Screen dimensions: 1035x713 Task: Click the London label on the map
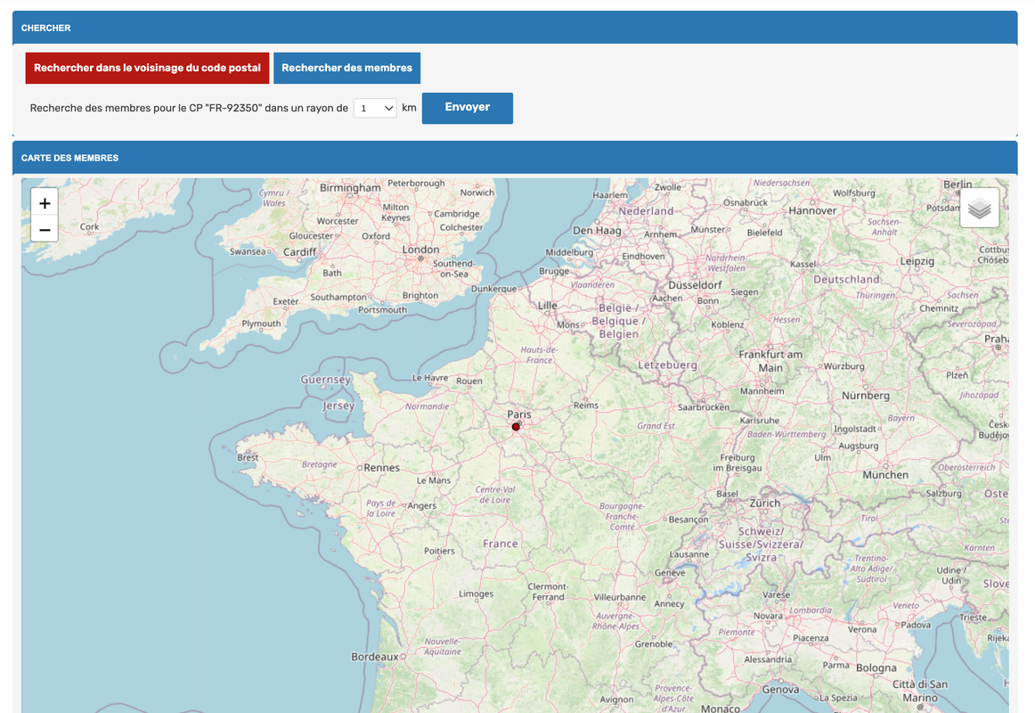420,250
